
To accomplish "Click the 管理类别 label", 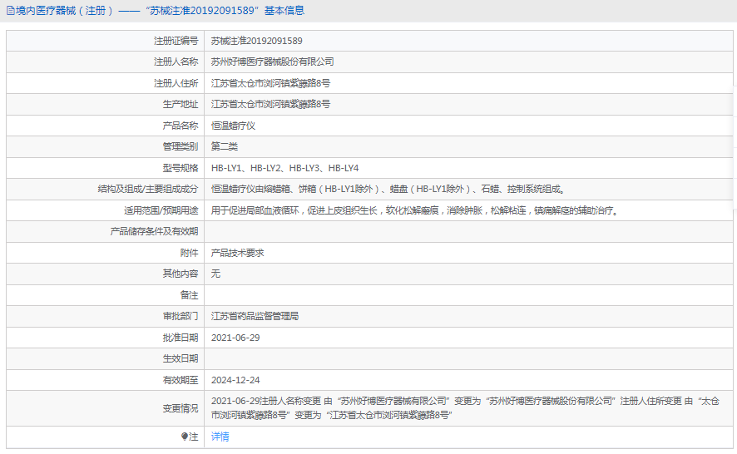I will pyautogui.click(x=181, y=146).
